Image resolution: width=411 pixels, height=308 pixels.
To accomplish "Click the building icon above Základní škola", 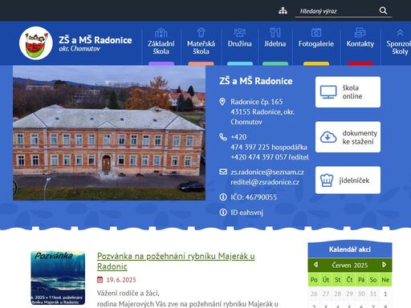I will coord(161,33).
